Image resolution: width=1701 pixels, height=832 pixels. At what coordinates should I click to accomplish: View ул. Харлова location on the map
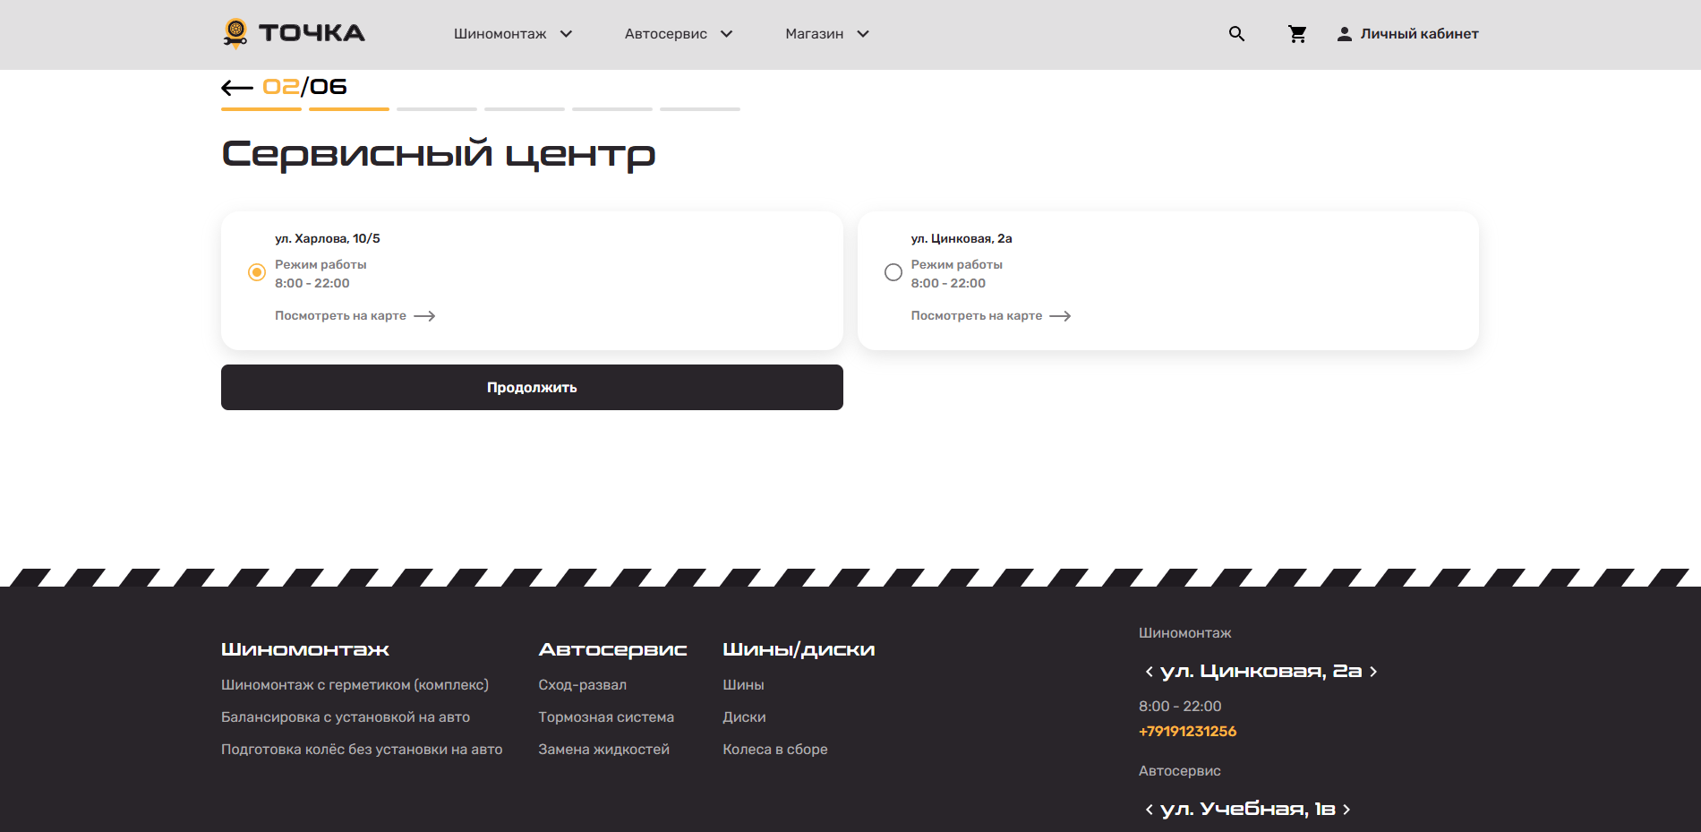(355, 316)
